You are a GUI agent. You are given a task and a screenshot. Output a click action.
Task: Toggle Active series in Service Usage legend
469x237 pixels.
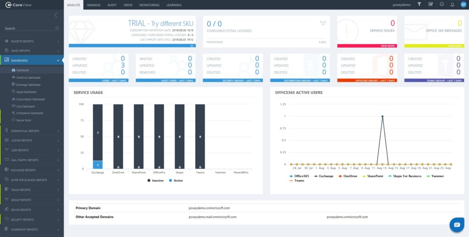click(176, 181)
